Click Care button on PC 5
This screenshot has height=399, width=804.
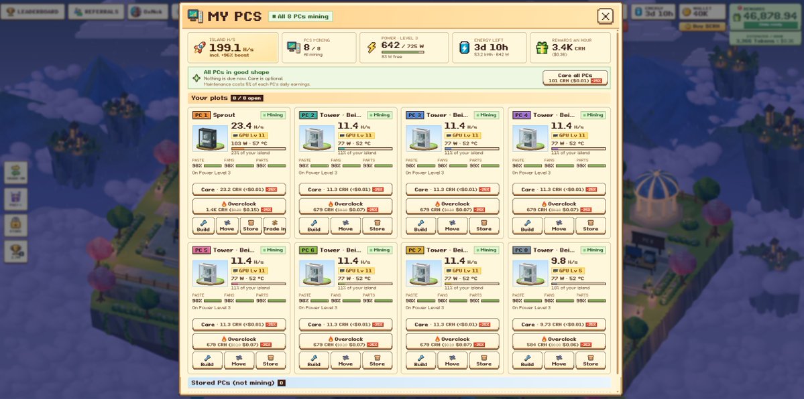[x=239, y=325]
